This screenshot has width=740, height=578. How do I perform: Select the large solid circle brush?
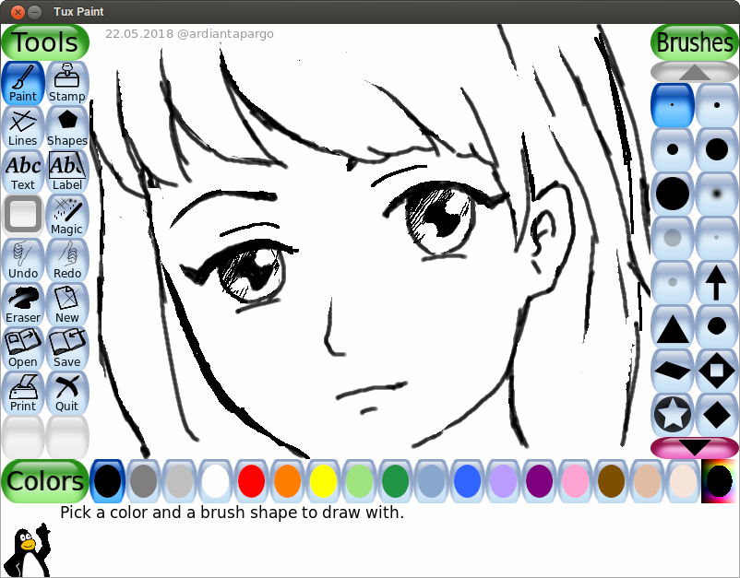672,193
